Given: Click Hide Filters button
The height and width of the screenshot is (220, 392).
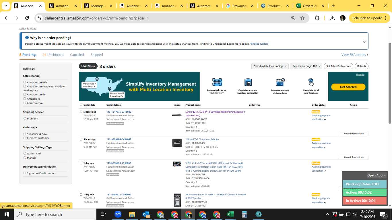Looking at the screenshot, I should (x=88, y=66).
